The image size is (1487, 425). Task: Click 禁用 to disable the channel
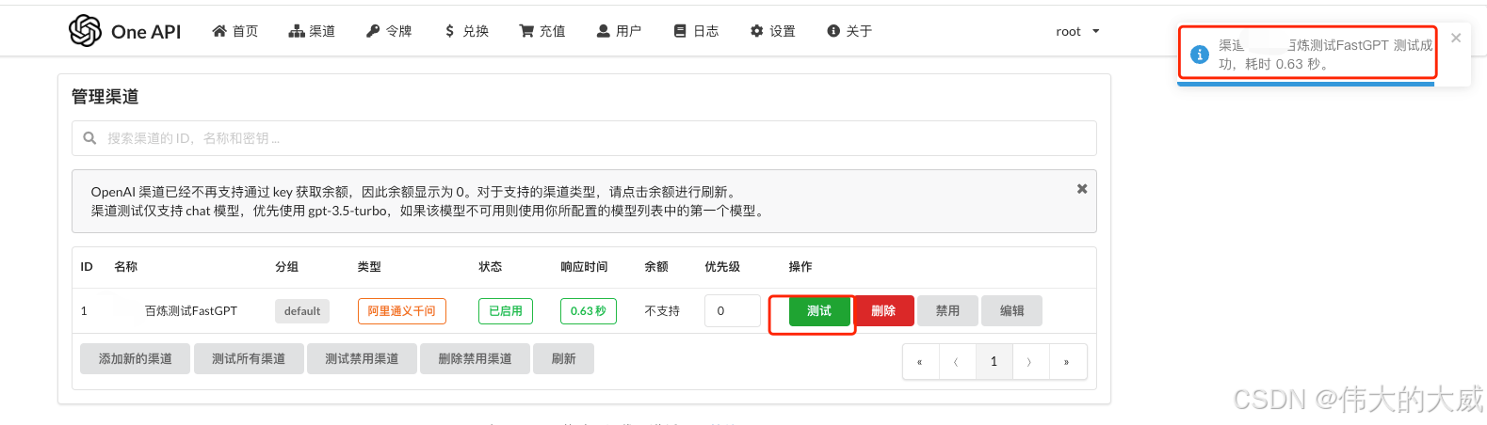click(x=947, y=311)
